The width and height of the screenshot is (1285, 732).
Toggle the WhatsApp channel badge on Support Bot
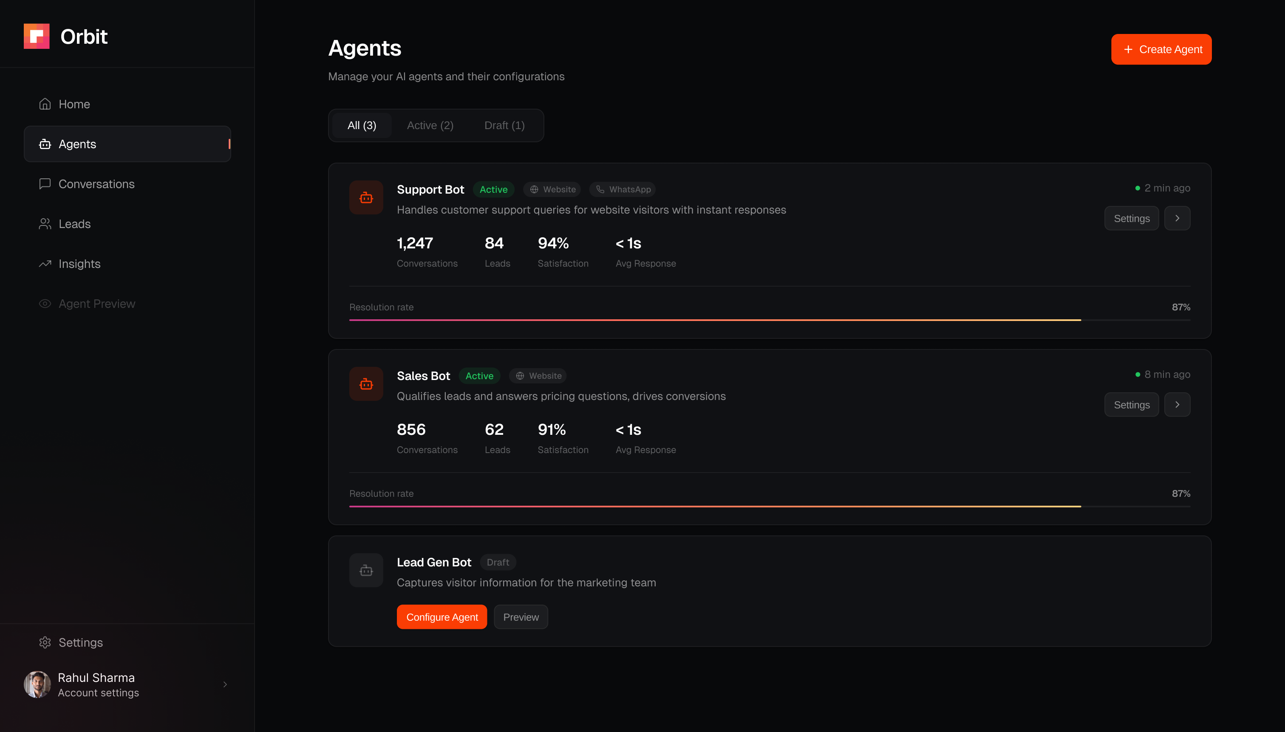[x=623, y=189]
